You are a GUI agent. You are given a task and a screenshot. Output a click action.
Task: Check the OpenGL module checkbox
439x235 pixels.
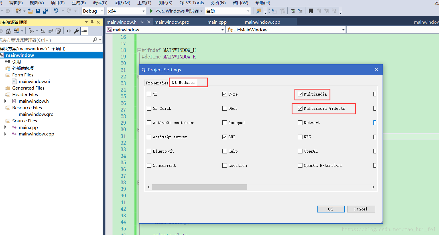300,151
